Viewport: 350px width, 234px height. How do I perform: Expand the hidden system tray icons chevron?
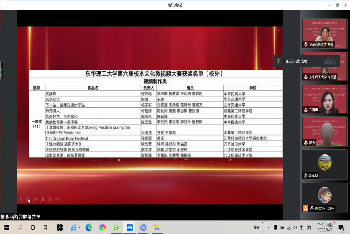(269, 228)
